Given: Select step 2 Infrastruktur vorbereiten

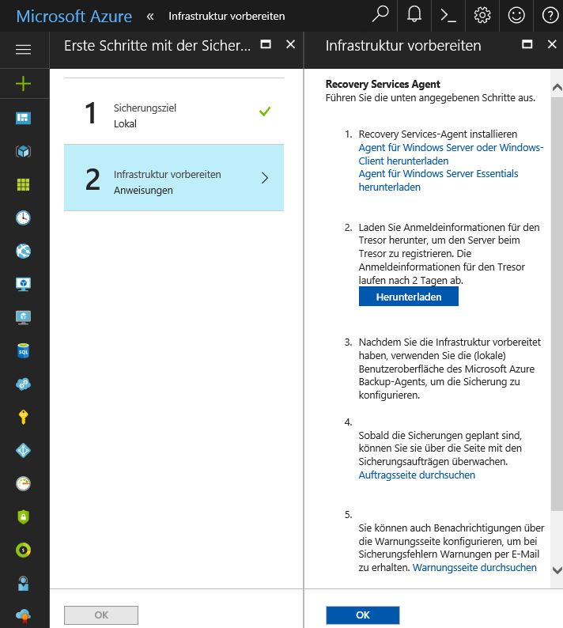Looking at the screenshot, I should (x=174, y=177).
